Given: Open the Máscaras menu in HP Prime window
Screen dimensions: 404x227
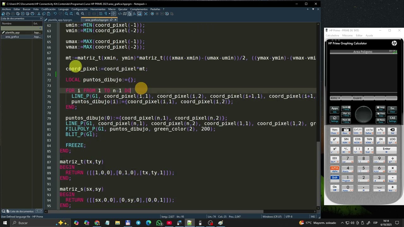Looking at the screenshot, I should pyautogui.click(x=347, y=35).
